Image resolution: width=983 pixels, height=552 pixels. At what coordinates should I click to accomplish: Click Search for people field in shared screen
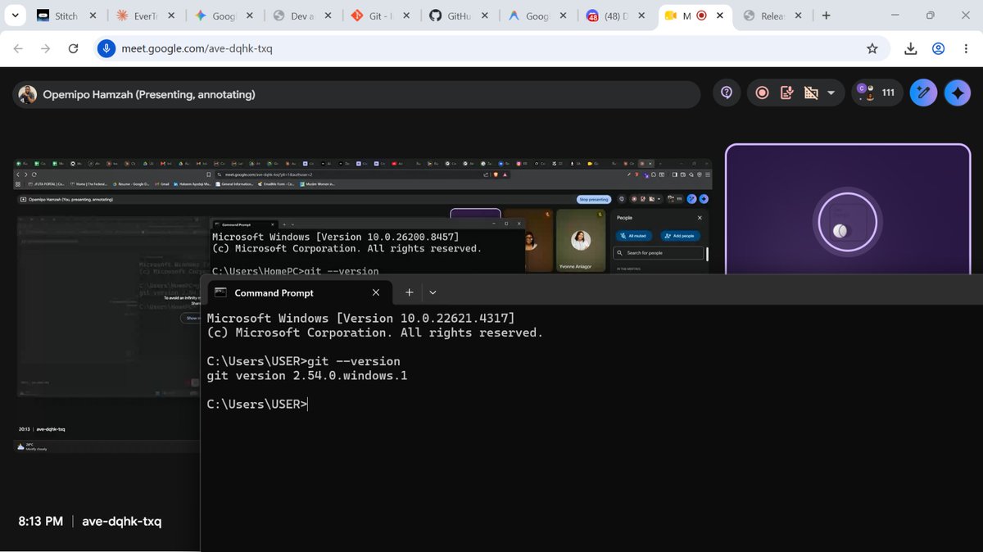tap(659, 253)
